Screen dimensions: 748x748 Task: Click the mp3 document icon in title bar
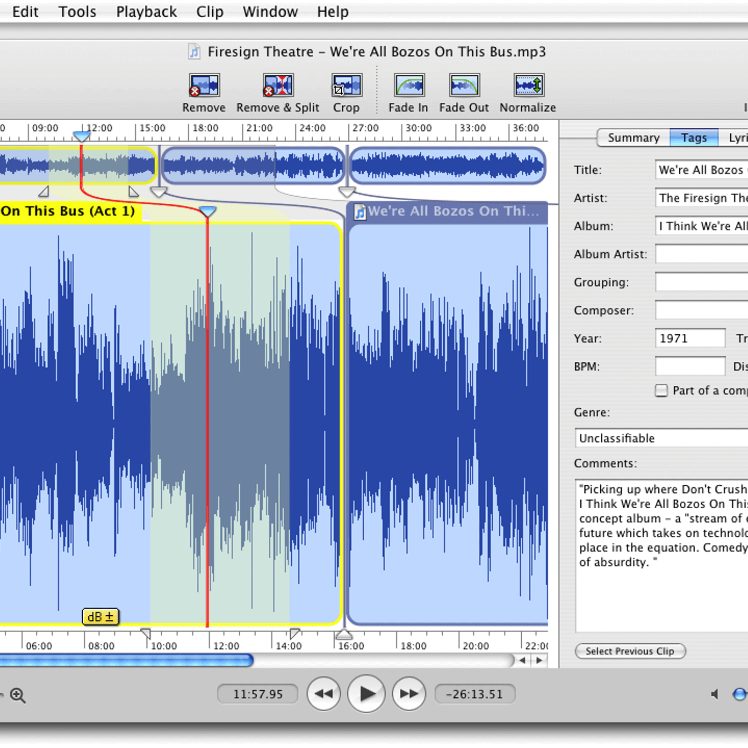pos(194,51)
